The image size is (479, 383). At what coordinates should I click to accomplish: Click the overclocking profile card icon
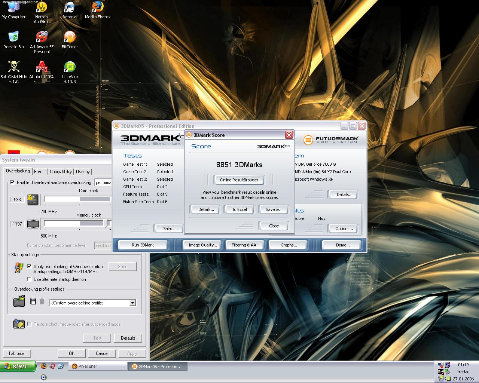point(19,301)
